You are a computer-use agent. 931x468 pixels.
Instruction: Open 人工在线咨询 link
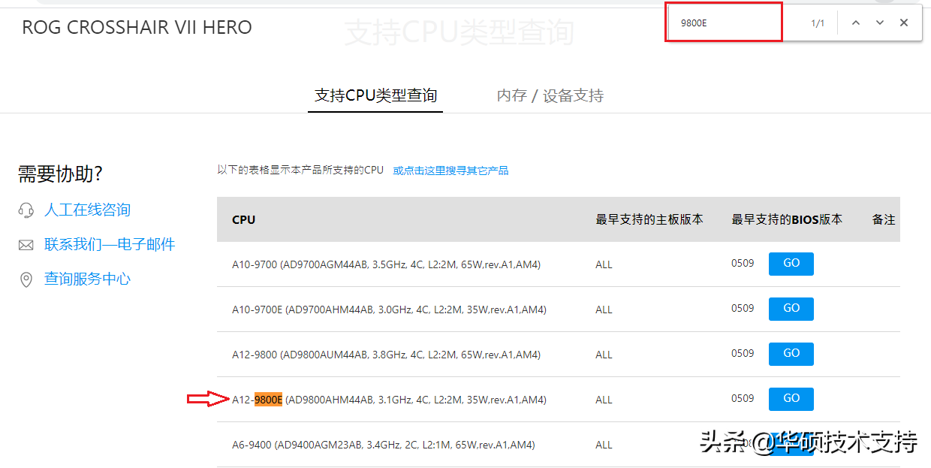tap(87, 210)
